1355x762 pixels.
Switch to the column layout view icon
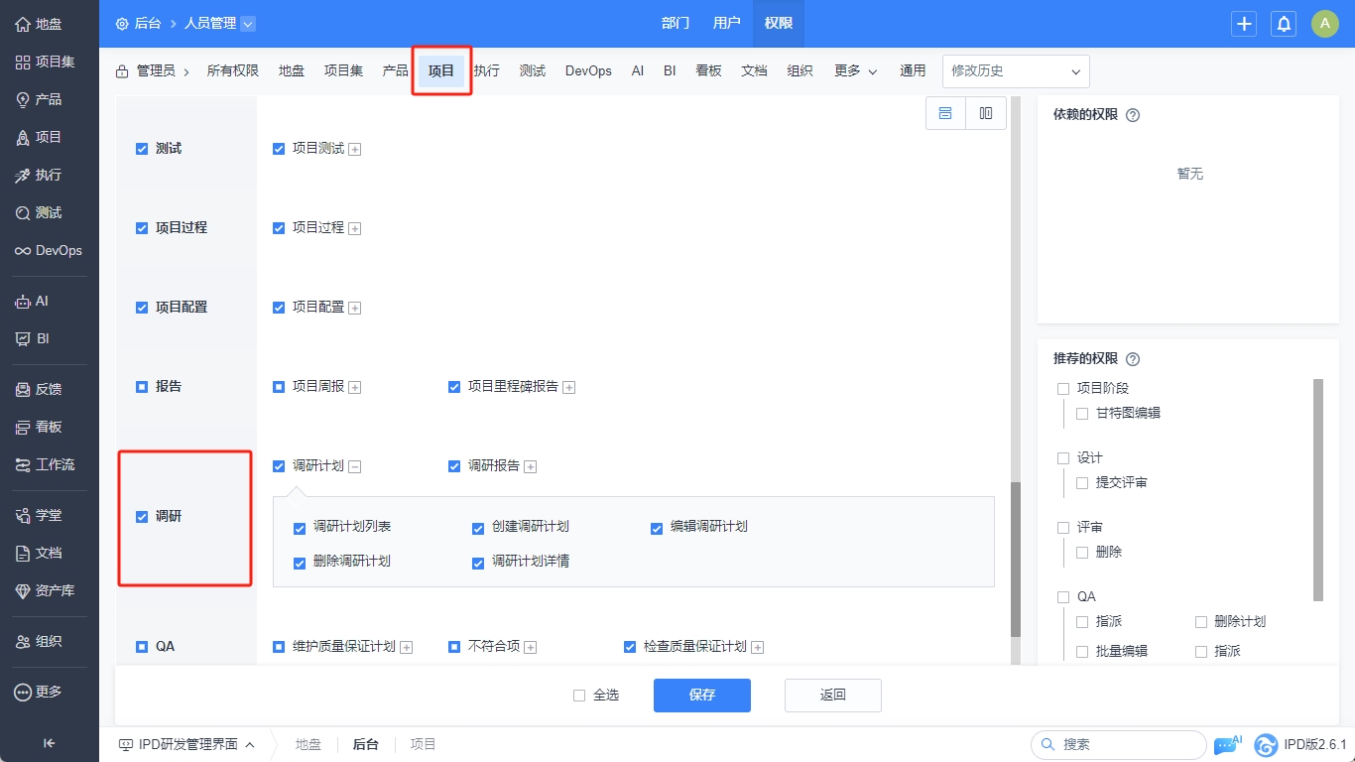point(986,113)
